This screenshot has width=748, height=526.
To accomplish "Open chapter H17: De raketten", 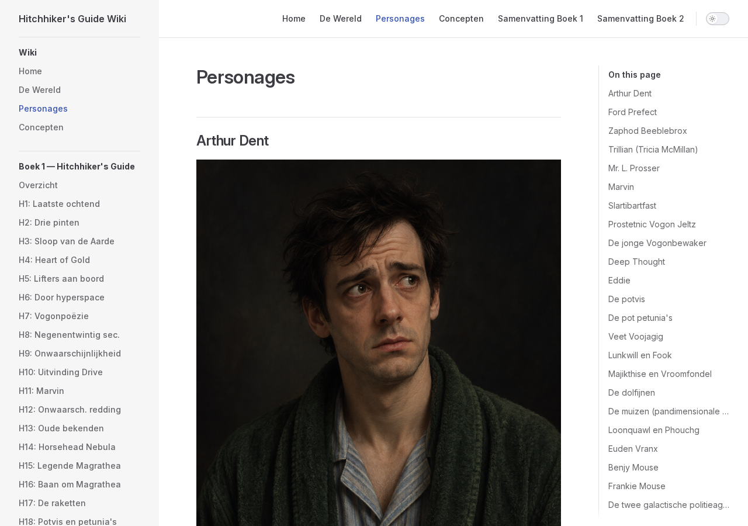I will point(52,503).
